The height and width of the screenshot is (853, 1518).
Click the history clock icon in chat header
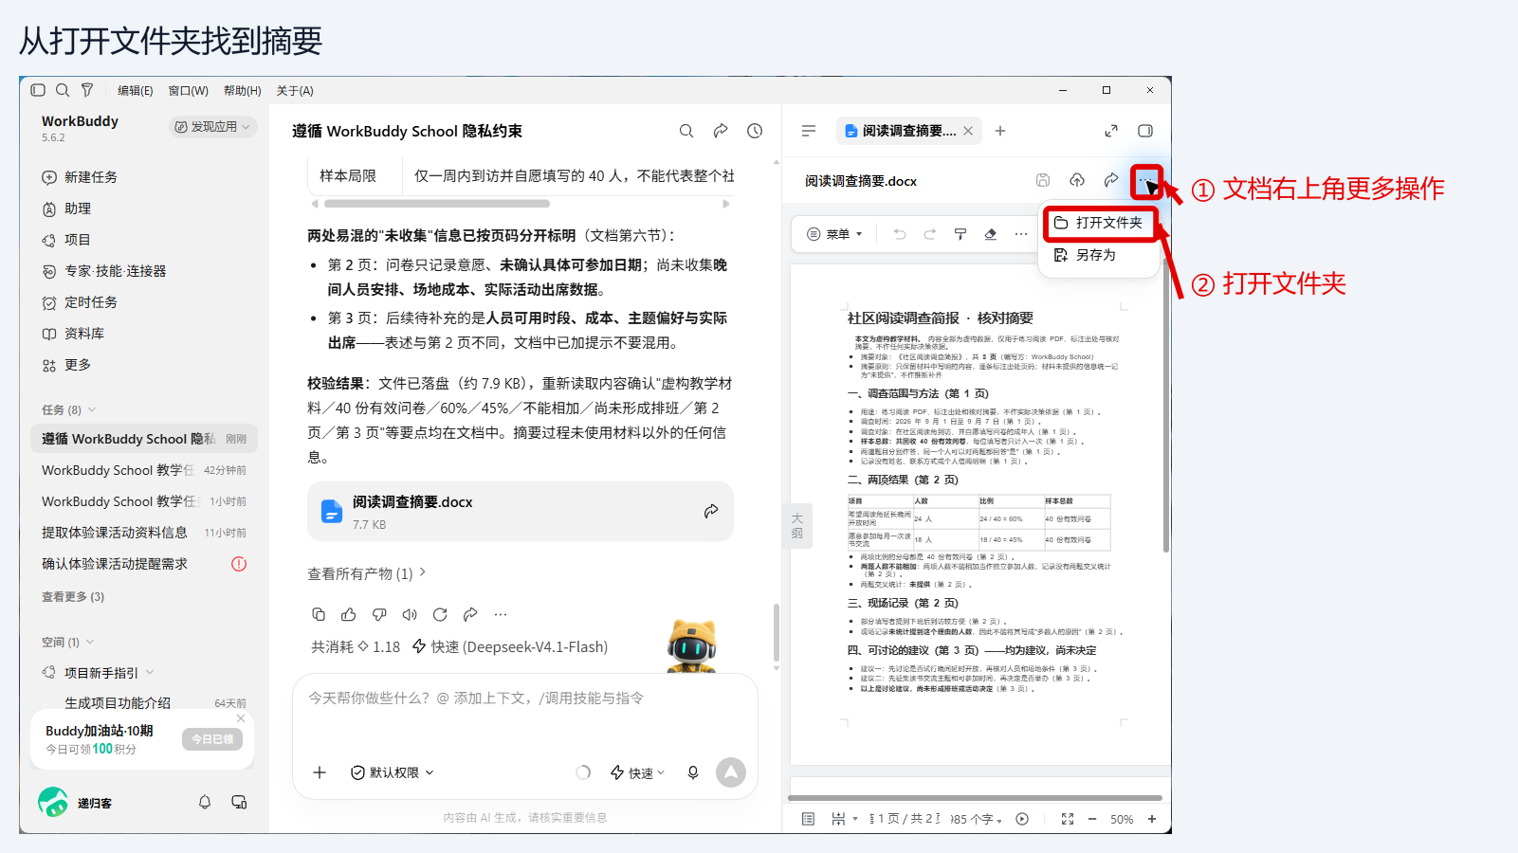755,131
